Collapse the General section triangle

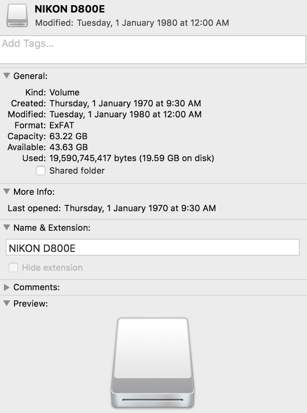[x=6, y=76]
